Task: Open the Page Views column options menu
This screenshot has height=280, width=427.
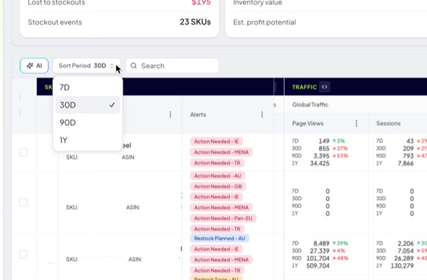Action: tap(357, 123)
